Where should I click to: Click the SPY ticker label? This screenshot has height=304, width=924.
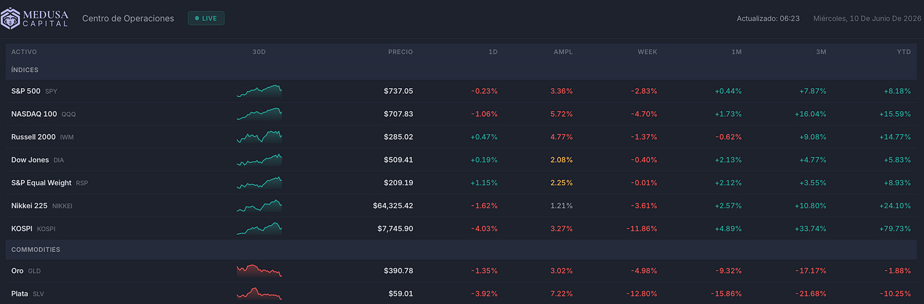coord(51,91)
